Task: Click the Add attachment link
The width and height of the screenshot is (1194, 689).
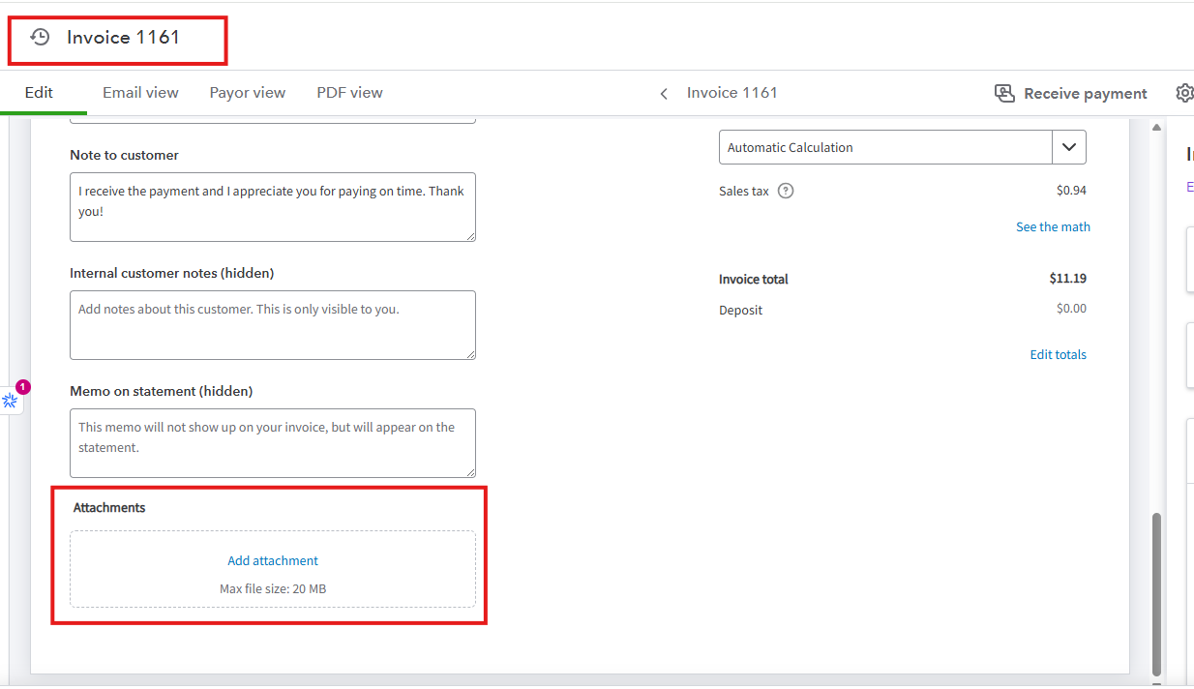Action: click(273, 560)
